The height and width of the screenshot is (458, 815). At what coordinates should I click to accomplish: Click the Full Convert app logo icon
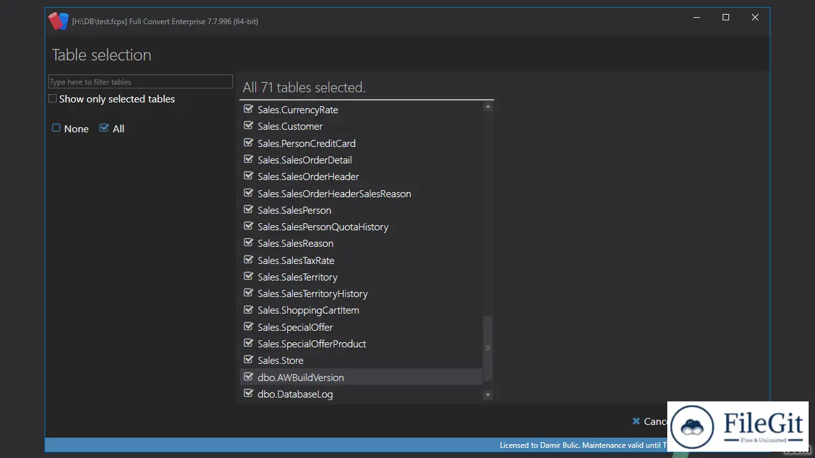coord(58,21)
